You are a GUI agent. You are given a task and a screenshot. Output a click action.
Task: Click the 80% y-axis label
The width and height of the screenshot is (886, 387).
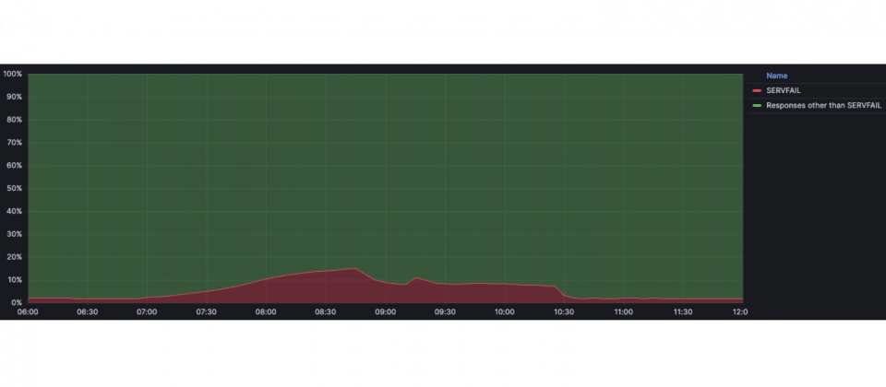[x=14, y=120]
